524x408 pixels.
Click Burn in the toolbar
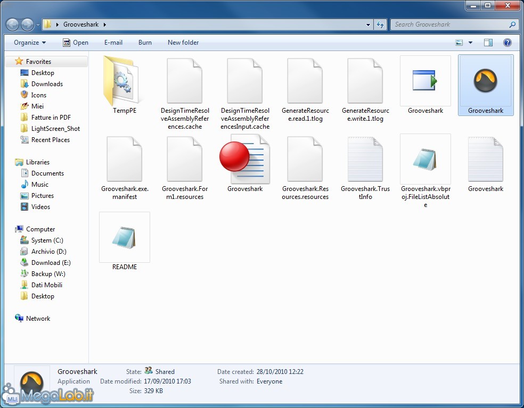coord(145,43)
